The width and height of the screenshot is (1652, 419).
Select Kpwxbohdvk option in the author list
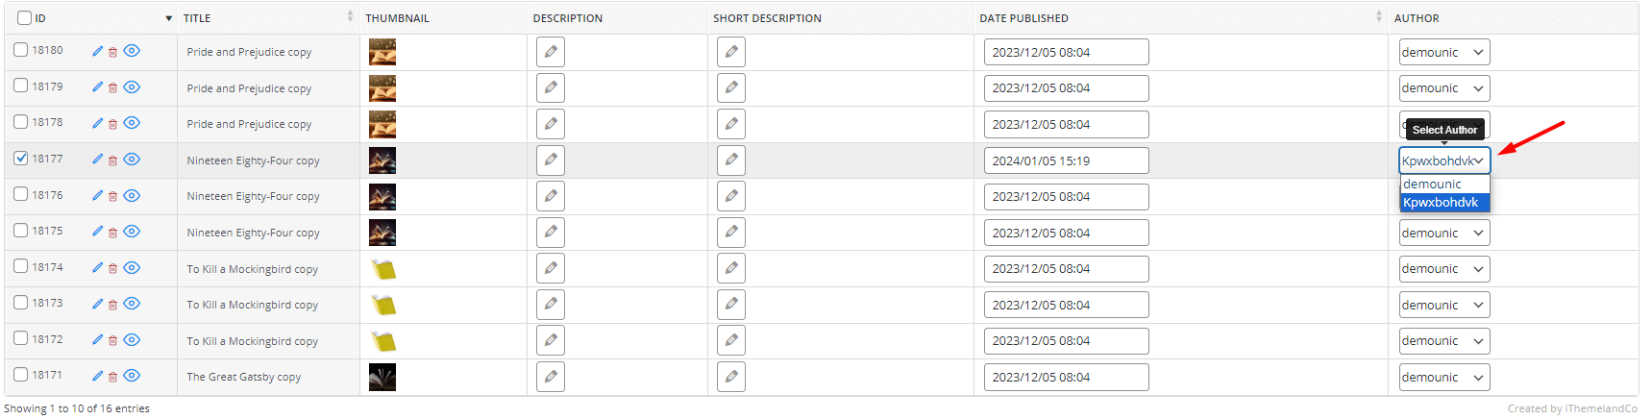pyautogui.click(x=1444, y=203)
